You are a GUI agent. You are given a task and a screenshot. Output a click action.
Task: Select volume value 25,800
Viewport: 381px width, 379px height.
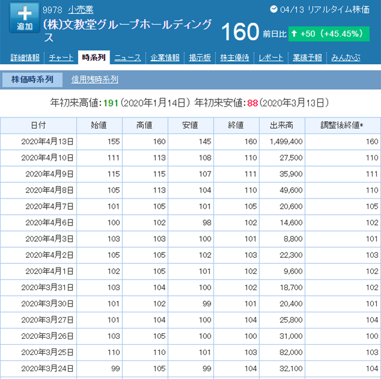pos(291,320)
